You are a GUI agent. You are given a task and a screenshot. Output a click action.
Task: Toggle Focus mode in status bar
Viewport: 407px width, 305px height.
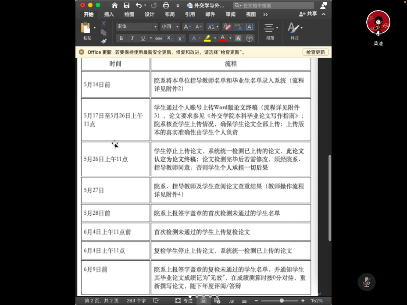click(184, 301)
